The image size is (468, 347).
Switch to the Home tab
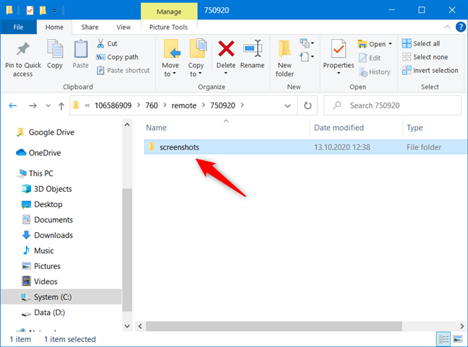pyautogui.click(x=54, y=27)
